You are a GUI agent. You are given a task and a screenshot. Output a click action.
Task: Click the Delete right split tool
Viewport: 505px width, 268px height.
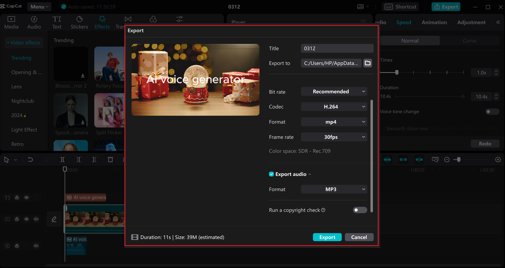pos(94,159)
